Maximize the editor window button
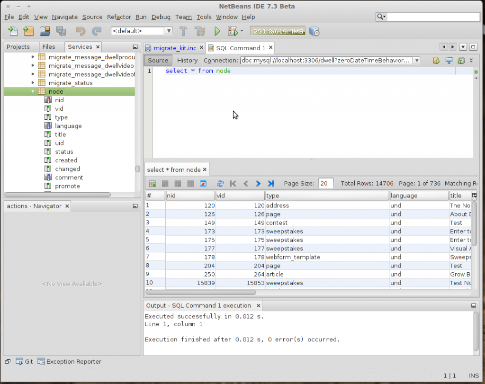485x384 pixels. [473, 47]
